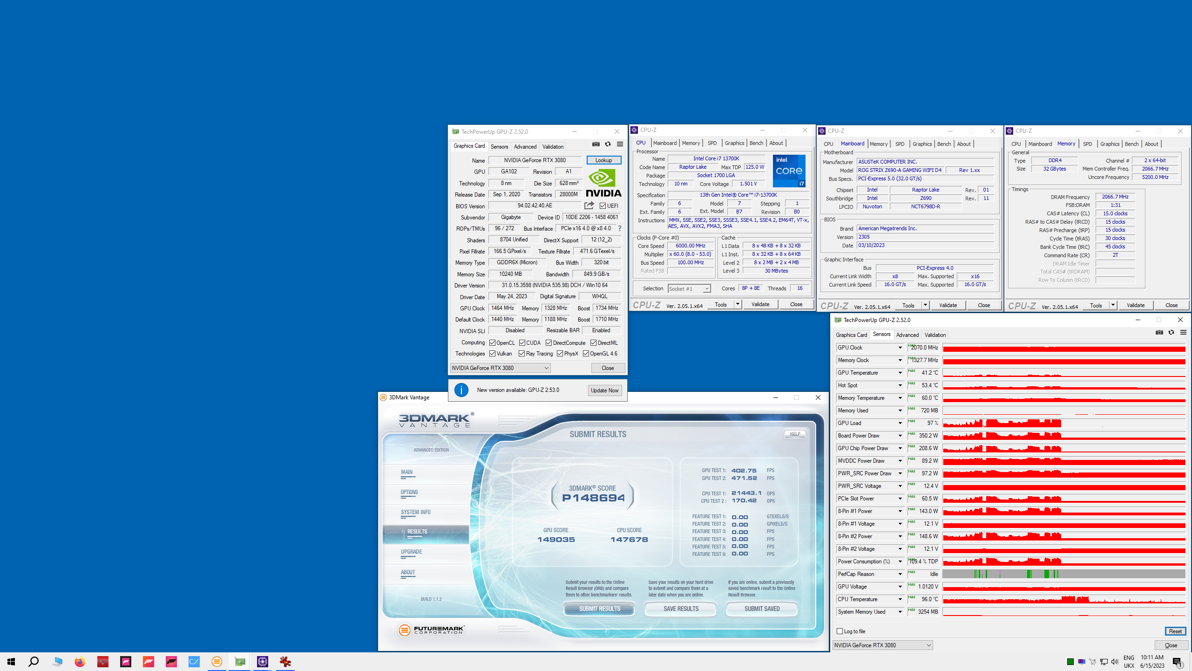
Task: Open the SPD tab in CPU-Z CPU window
Action: pos(712,143)
